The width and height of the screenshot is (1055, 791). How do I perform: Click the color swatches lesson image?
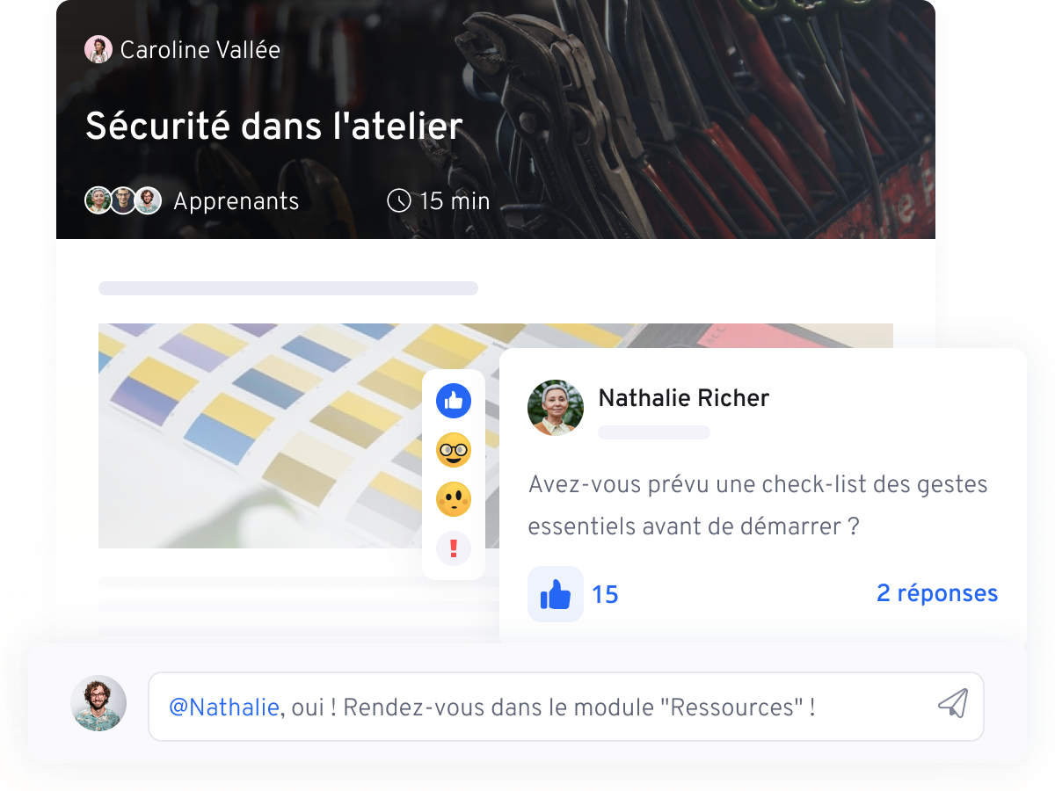pos(299,436)
